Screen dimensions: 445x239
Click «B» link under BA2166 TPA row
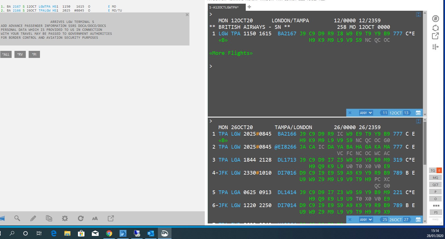223,140
